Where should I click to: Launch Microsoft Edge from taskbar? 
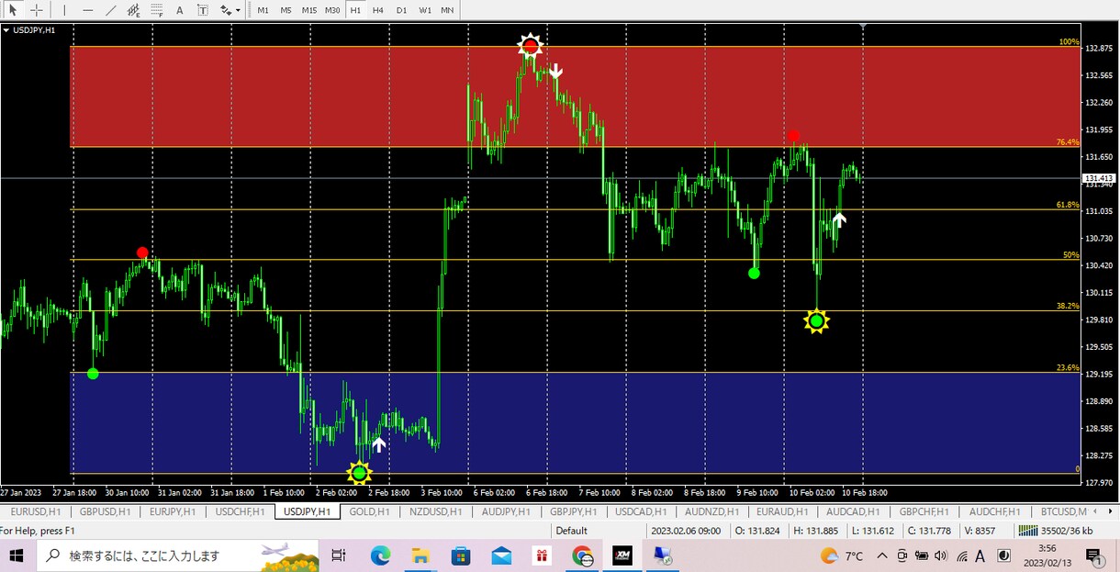[x=380, y=555]
